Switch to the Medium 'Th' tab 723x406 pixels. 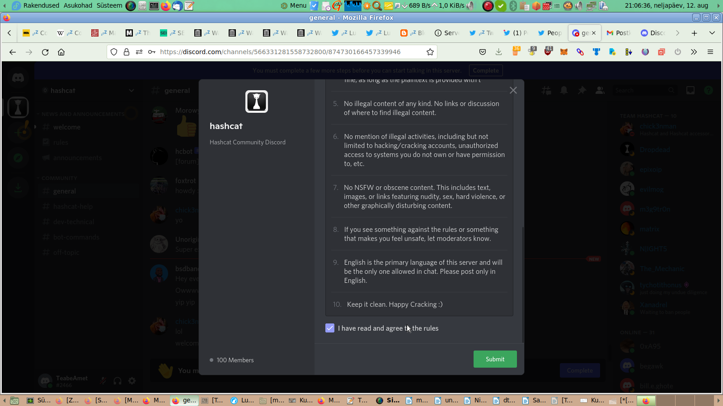point(138,33)
